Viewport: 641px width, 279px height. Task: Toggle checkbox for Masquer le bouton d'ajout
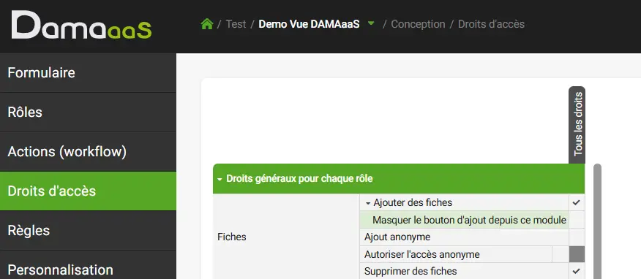click(577, 220)
